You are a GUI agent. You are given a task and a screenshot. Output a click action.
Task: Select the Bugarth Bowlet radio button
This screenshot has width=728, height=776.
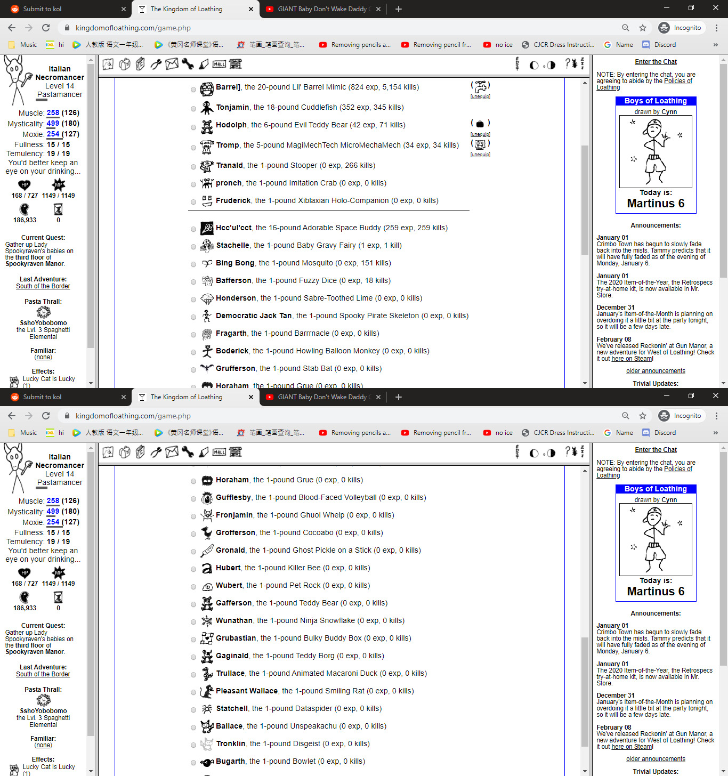point(193,763)
